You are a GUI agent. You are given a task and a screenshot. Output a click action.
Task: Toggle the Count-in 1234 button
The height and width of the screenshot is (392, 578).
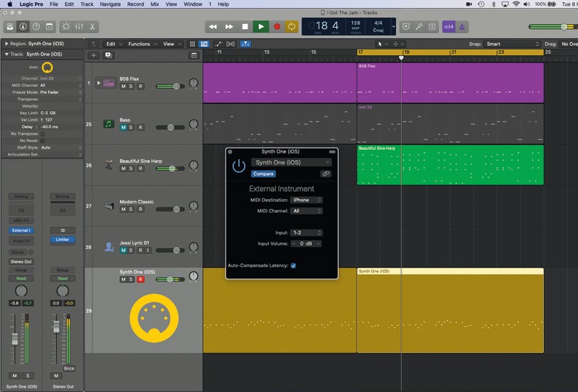pos(448,26)
